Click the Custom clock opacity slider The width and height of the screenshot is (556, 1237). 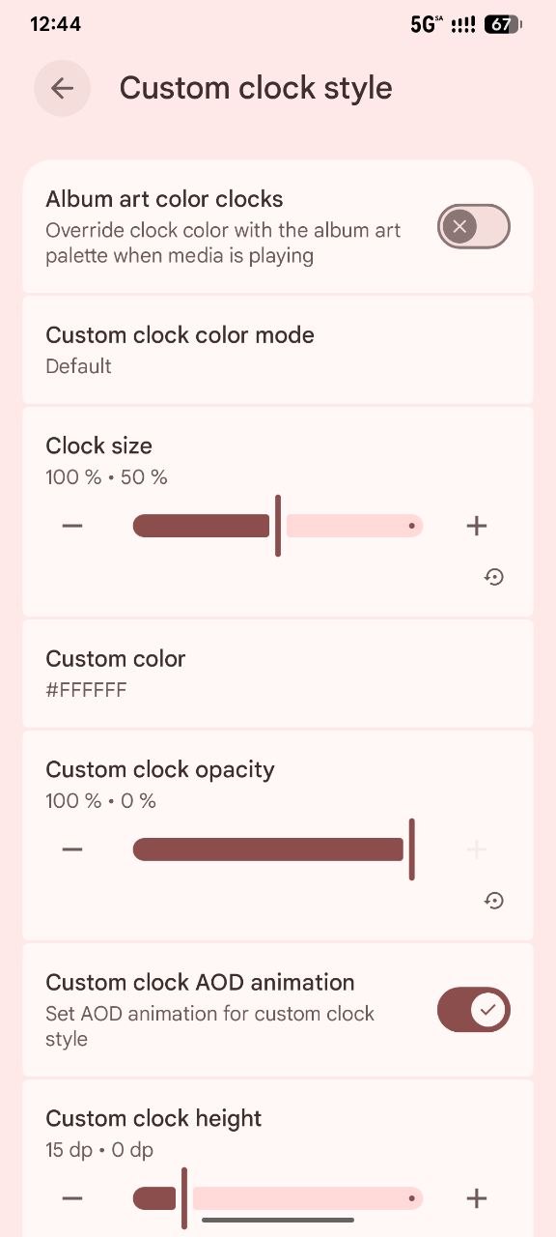point(278,849)
